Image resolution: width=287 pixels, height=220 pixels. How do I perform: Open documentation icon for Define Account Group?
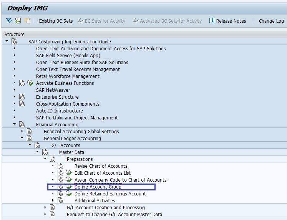[x=60, y=187]
